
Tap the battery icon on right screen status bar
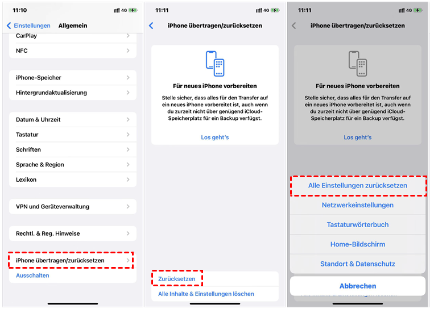418,10
